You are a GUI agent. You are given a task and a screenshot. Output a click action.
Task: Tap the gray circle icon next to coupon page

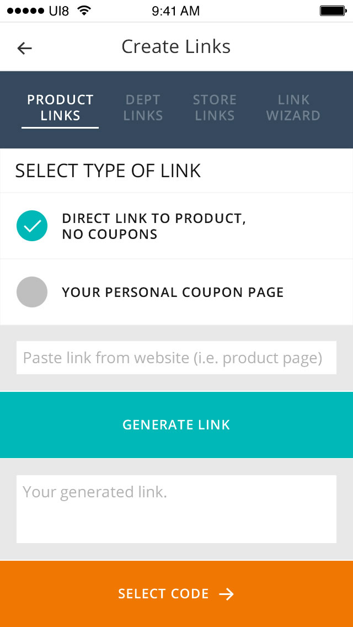[x=31, y=292]
